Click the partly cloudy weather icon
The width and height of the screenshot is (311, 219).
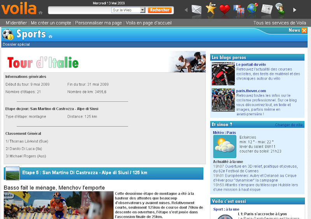point(225,146)
